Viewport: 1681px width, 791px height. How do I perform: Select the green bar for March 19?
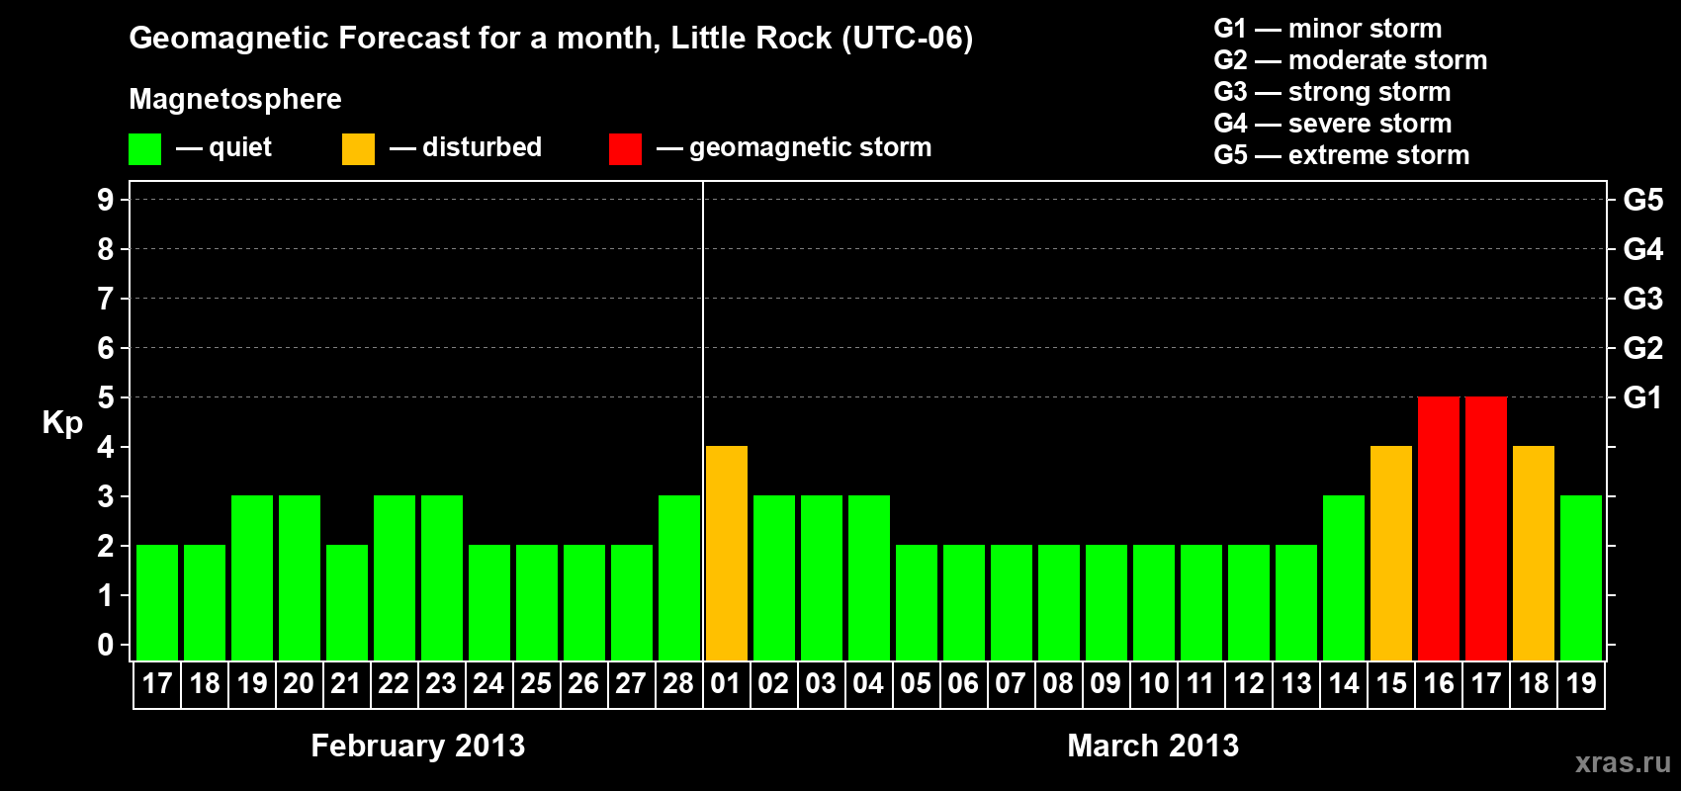click(1581, 577)
